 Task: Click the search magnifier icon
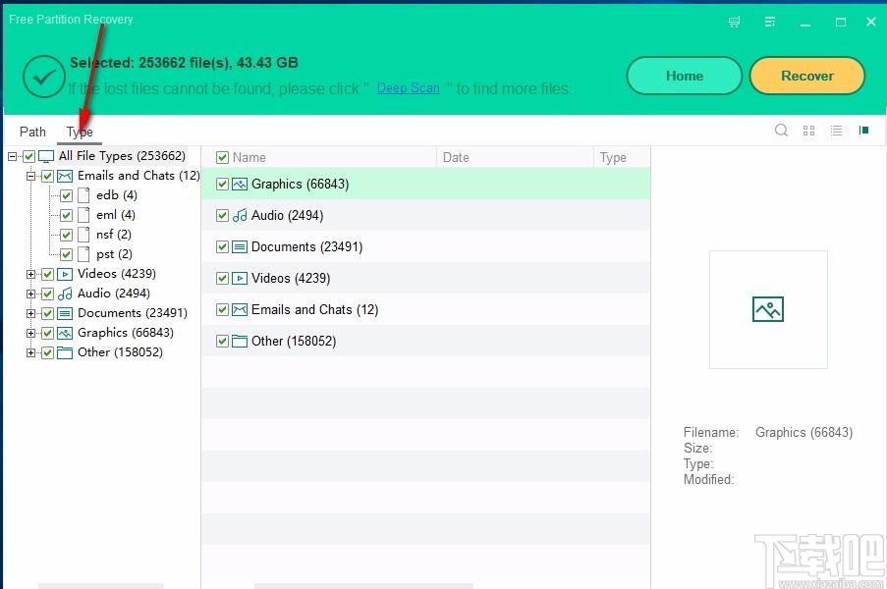[781, 131]
